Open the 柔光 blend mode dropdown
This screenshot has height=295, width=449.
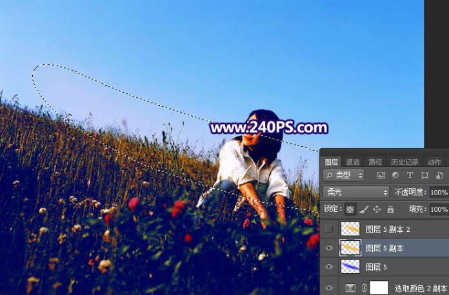tap(356, 192)
